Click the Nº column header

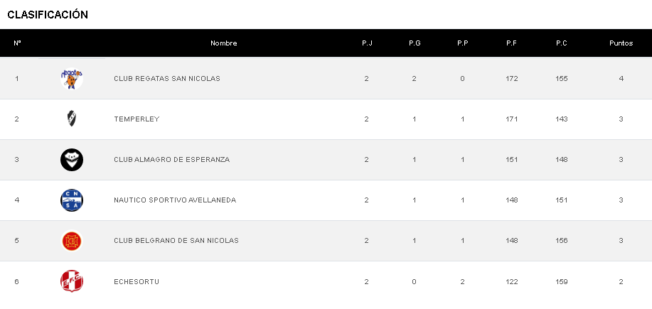click(17, 43)
